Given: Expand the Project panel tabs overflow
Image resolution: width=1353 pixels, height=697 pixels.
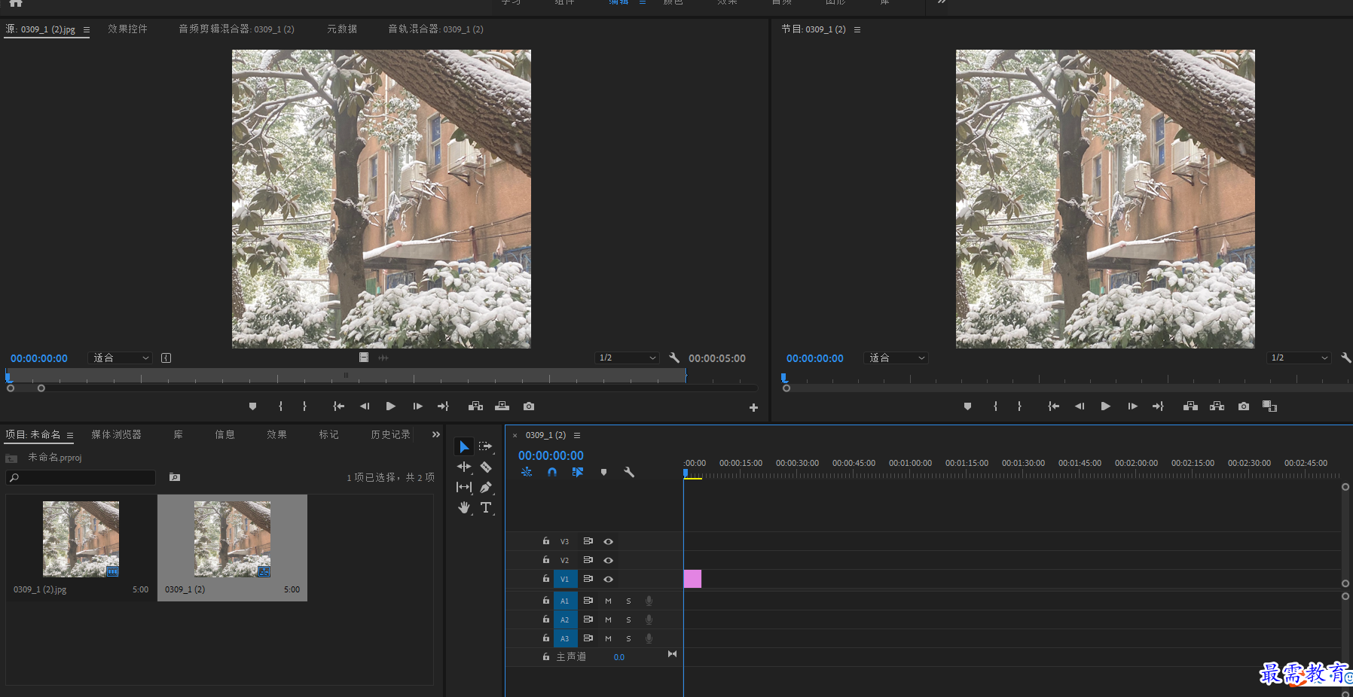Looking at the screenshot, I should tap(435, 434).
